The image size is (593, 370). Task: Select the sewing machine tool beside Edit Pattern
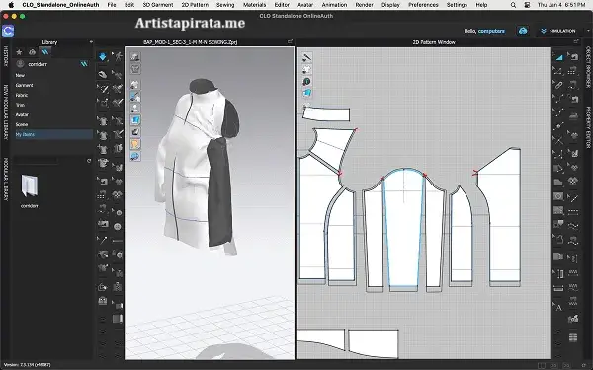[x=573, y=57]
